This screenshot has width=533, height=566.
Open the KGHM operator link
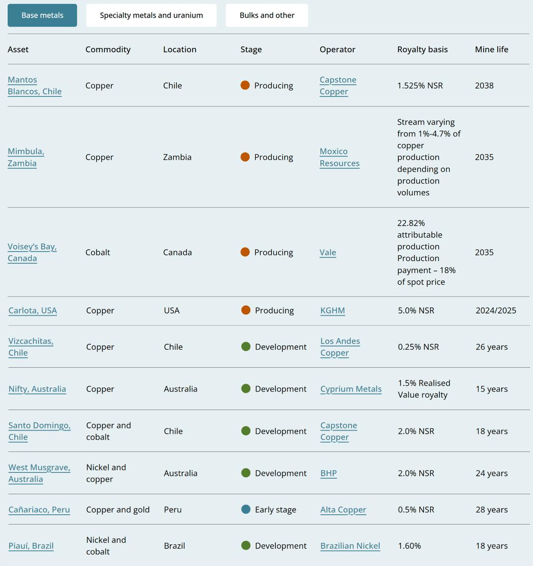coord(332,310)
